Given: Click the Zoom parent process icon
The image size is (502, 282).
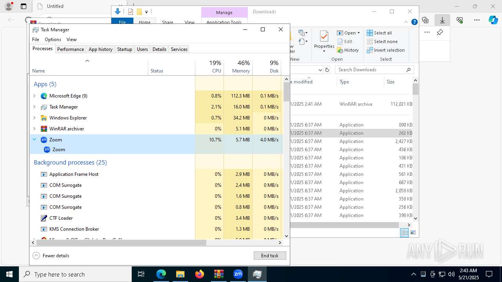Looking at the screenshot, I should (x=44, y=140).
